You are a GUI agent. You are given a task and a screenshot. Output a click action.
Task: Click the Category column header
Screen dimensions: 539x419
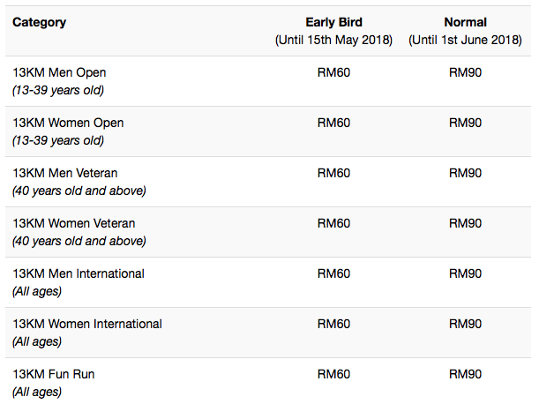coord(39,22)
